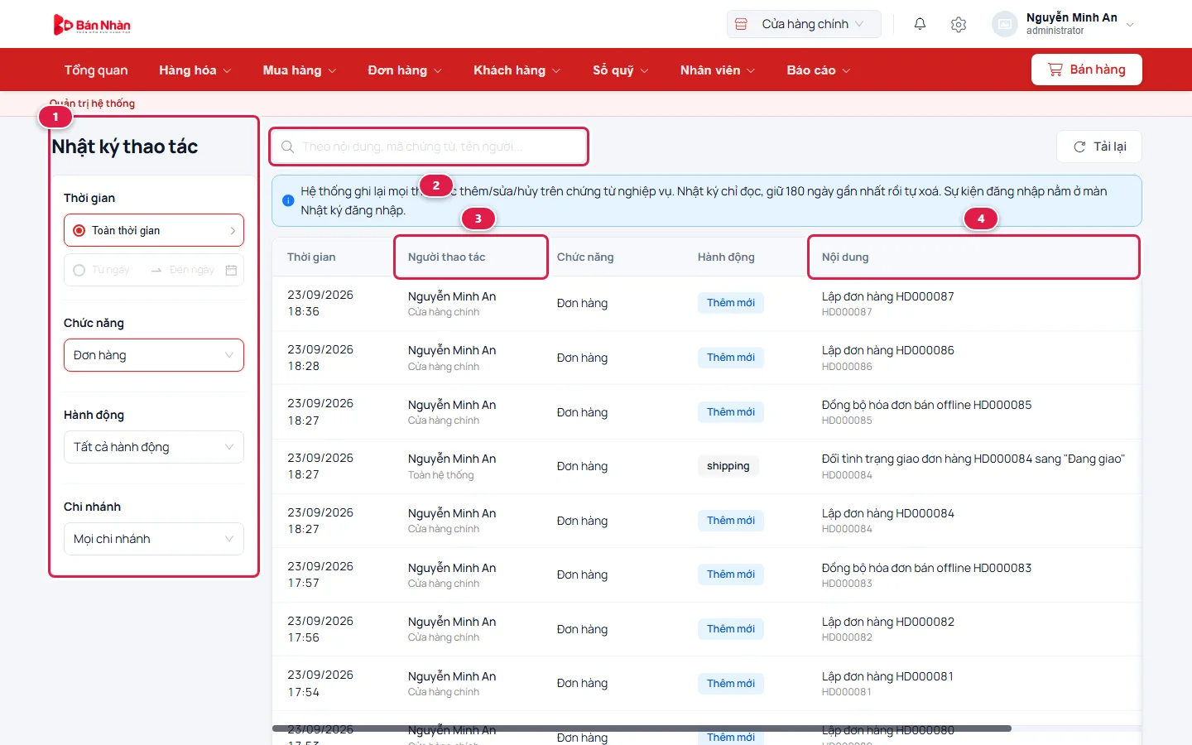Click the calendar icon in date range
The height and width of the screenshot is (745, 1192).
[x=231, y=270]
